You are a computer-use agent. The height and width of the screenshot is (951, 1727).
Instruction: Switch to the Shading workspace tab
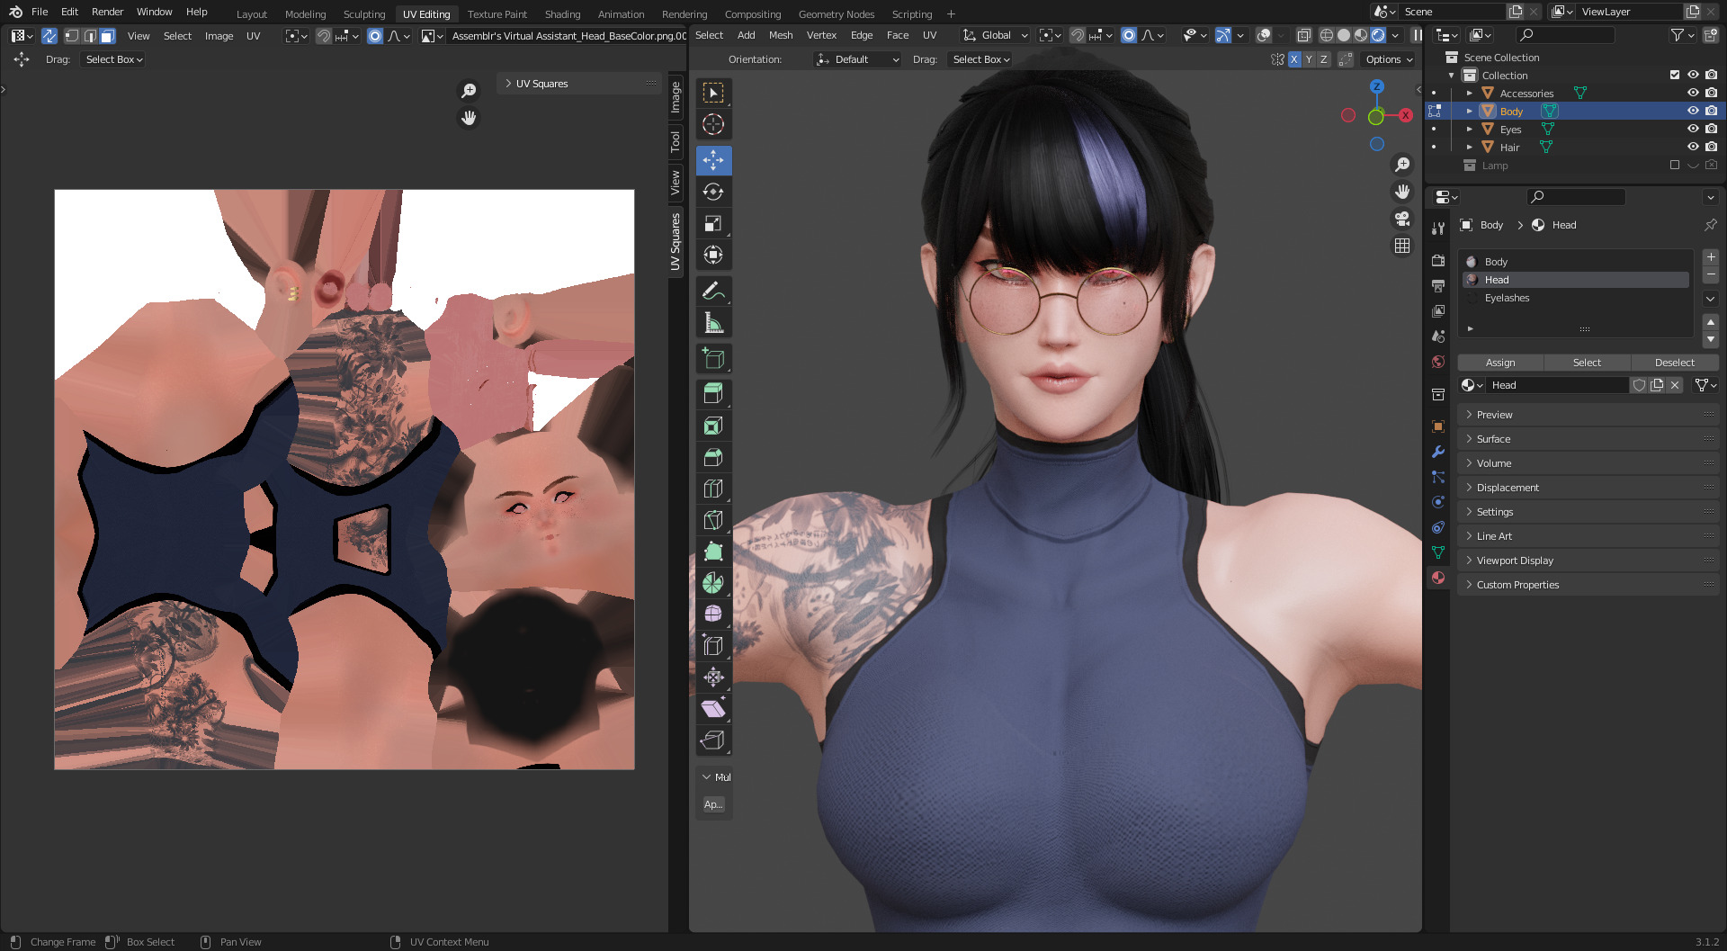point(562,14)
